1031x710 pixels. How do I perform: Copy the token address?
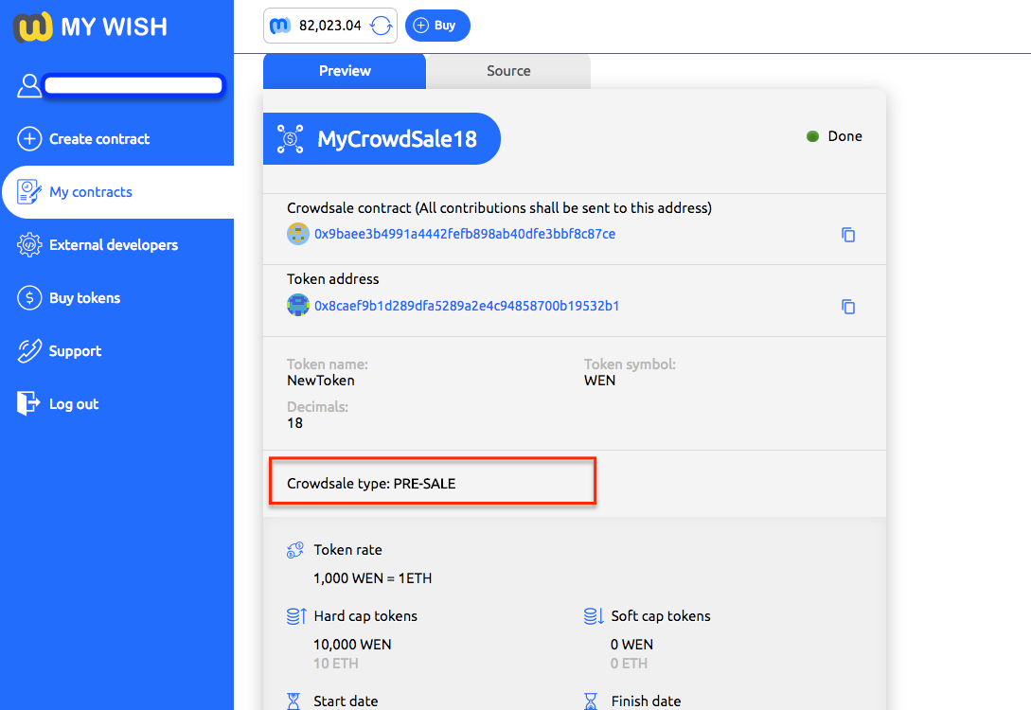point(848,307)
